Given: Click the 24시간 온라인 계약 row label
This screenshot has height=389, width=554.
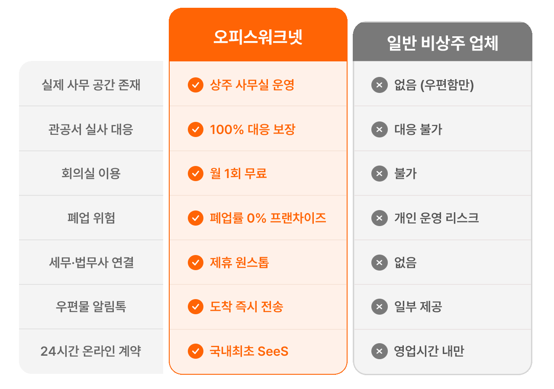Looking at the screenshot, I should point(91,351).
